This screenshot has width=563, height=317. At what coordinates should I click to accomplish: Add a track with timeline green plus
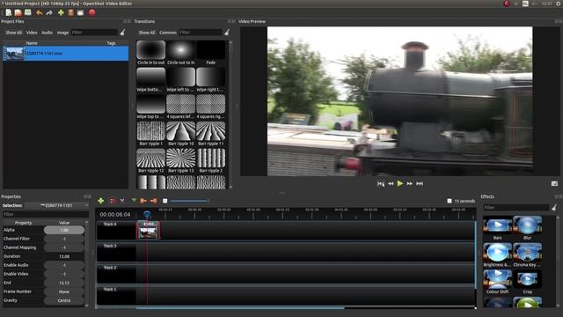pyautogui.click(x=100, y=201)
